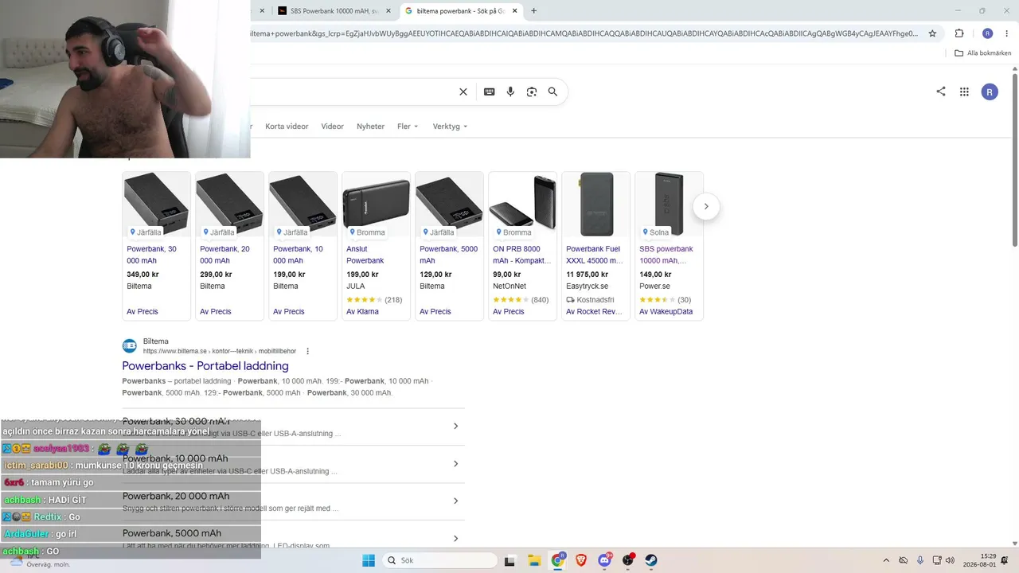Open the Anslut Powerbank JULA product card
The image size is (1019, 573).
point(376,246)
